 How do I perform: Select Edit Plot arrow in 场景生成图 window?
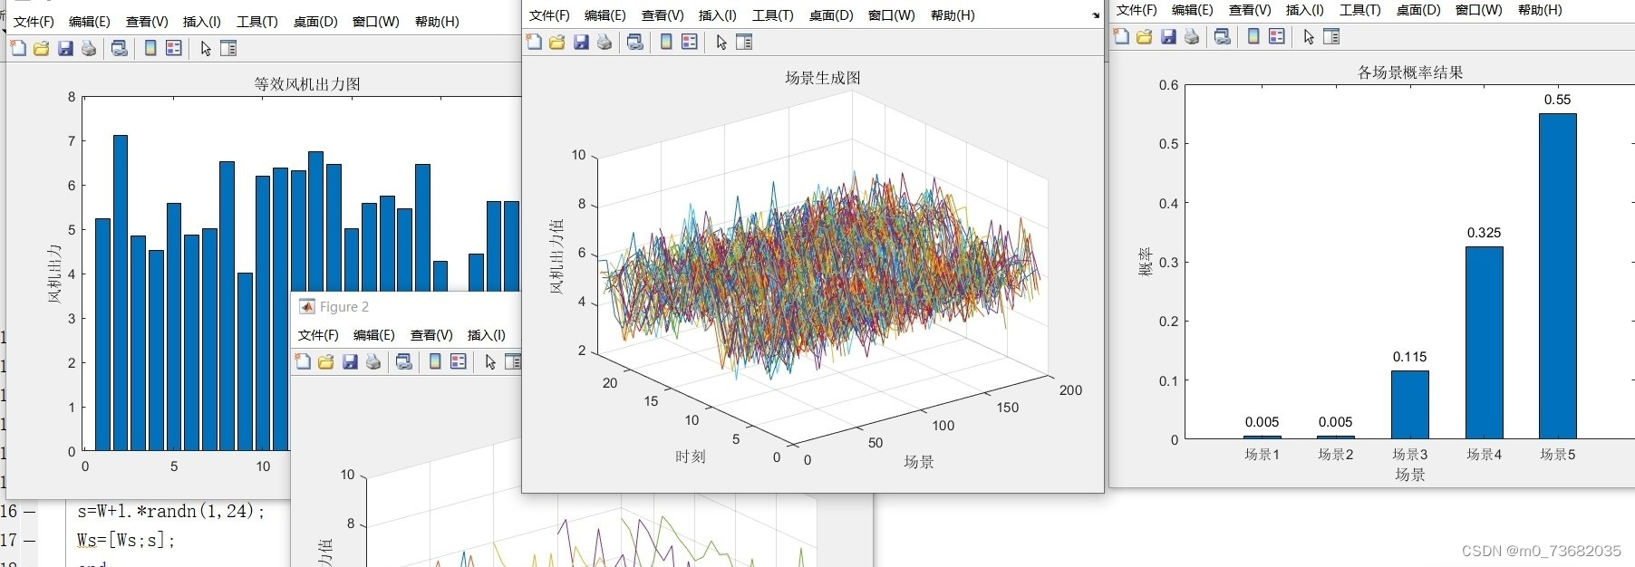(x=721, y=42)
